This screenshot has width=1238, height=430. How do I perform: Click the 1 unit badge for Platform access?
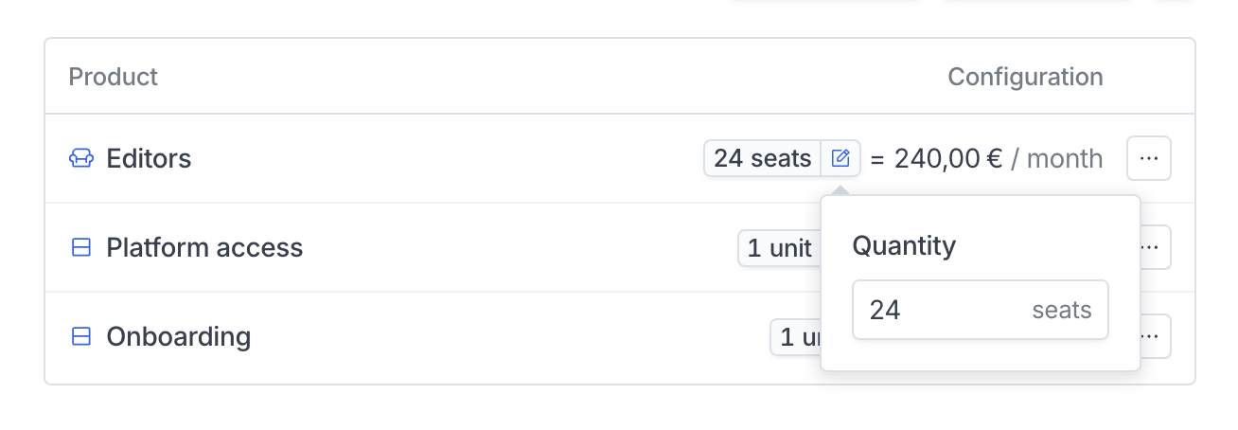pyautogui.click(x=779, y=248)
